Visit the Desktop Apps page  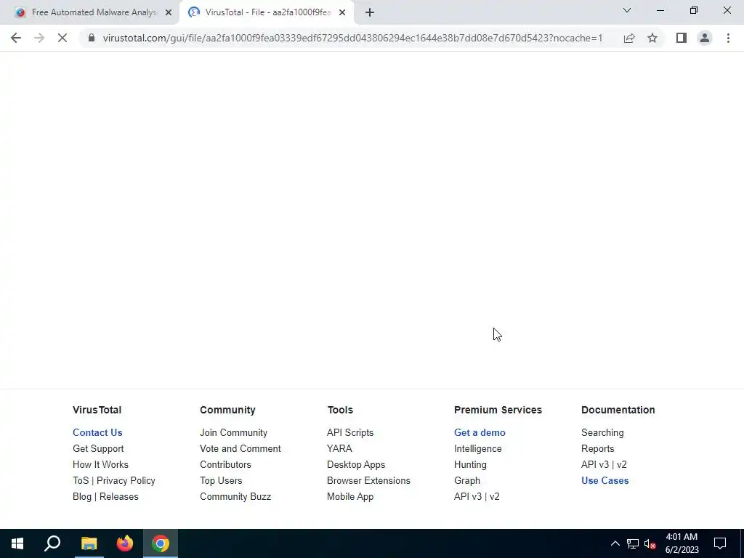[356, 464]
